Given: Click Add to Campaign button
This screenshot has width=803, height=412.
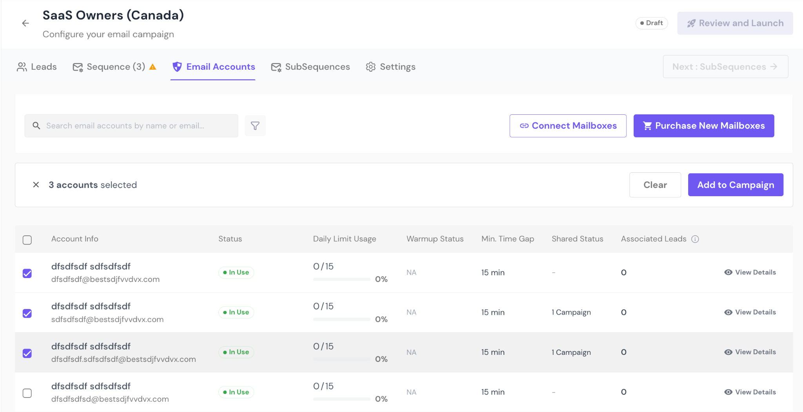Looking at the screenshot, I should tap(735, 185).
